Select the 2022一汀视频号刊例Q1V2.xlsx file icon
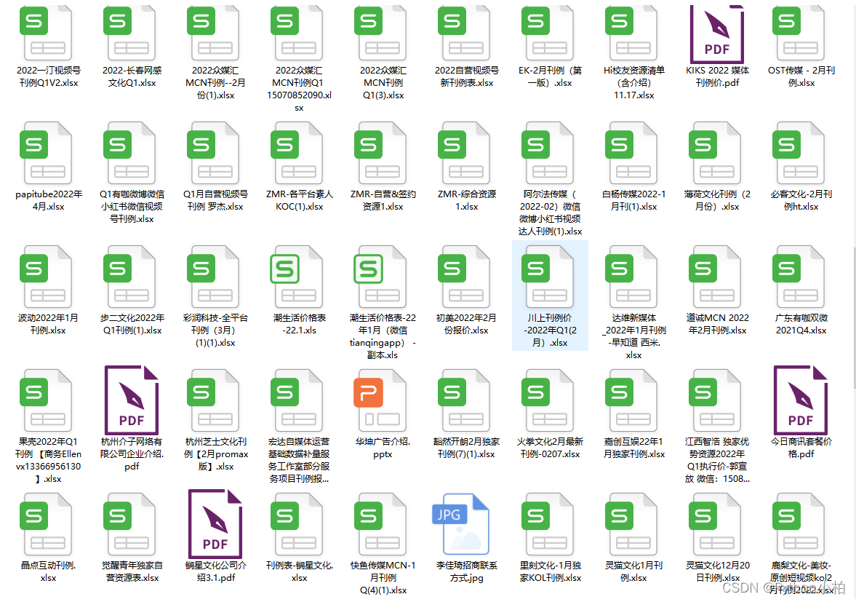 pyautogui.click(x=46, y=33)
